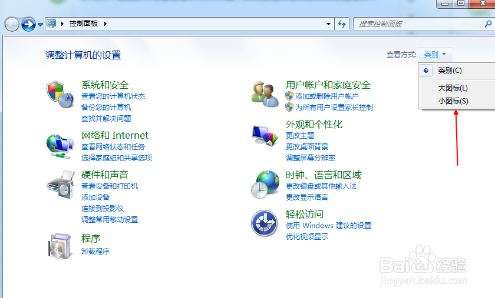Open the recent pages dropdown arrow
Screen dimensions: 495x298
(x=40, y=24)
